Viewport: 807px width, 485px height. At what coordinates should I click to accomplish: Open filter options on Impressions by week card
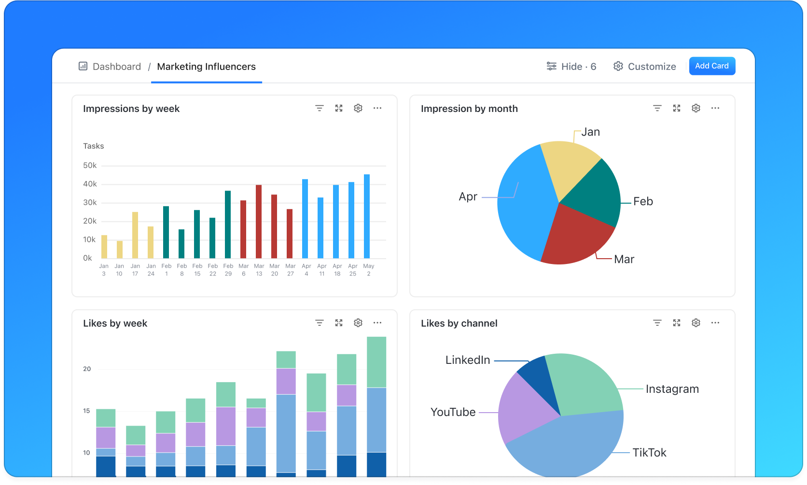click(319, 108)
